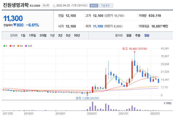Click the 2021/01 x-axis label

[x=123, y=113]
